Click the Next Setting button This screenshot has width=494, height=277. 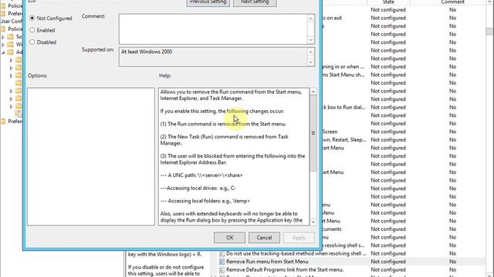pyautogui.click(x=255, y=2)
